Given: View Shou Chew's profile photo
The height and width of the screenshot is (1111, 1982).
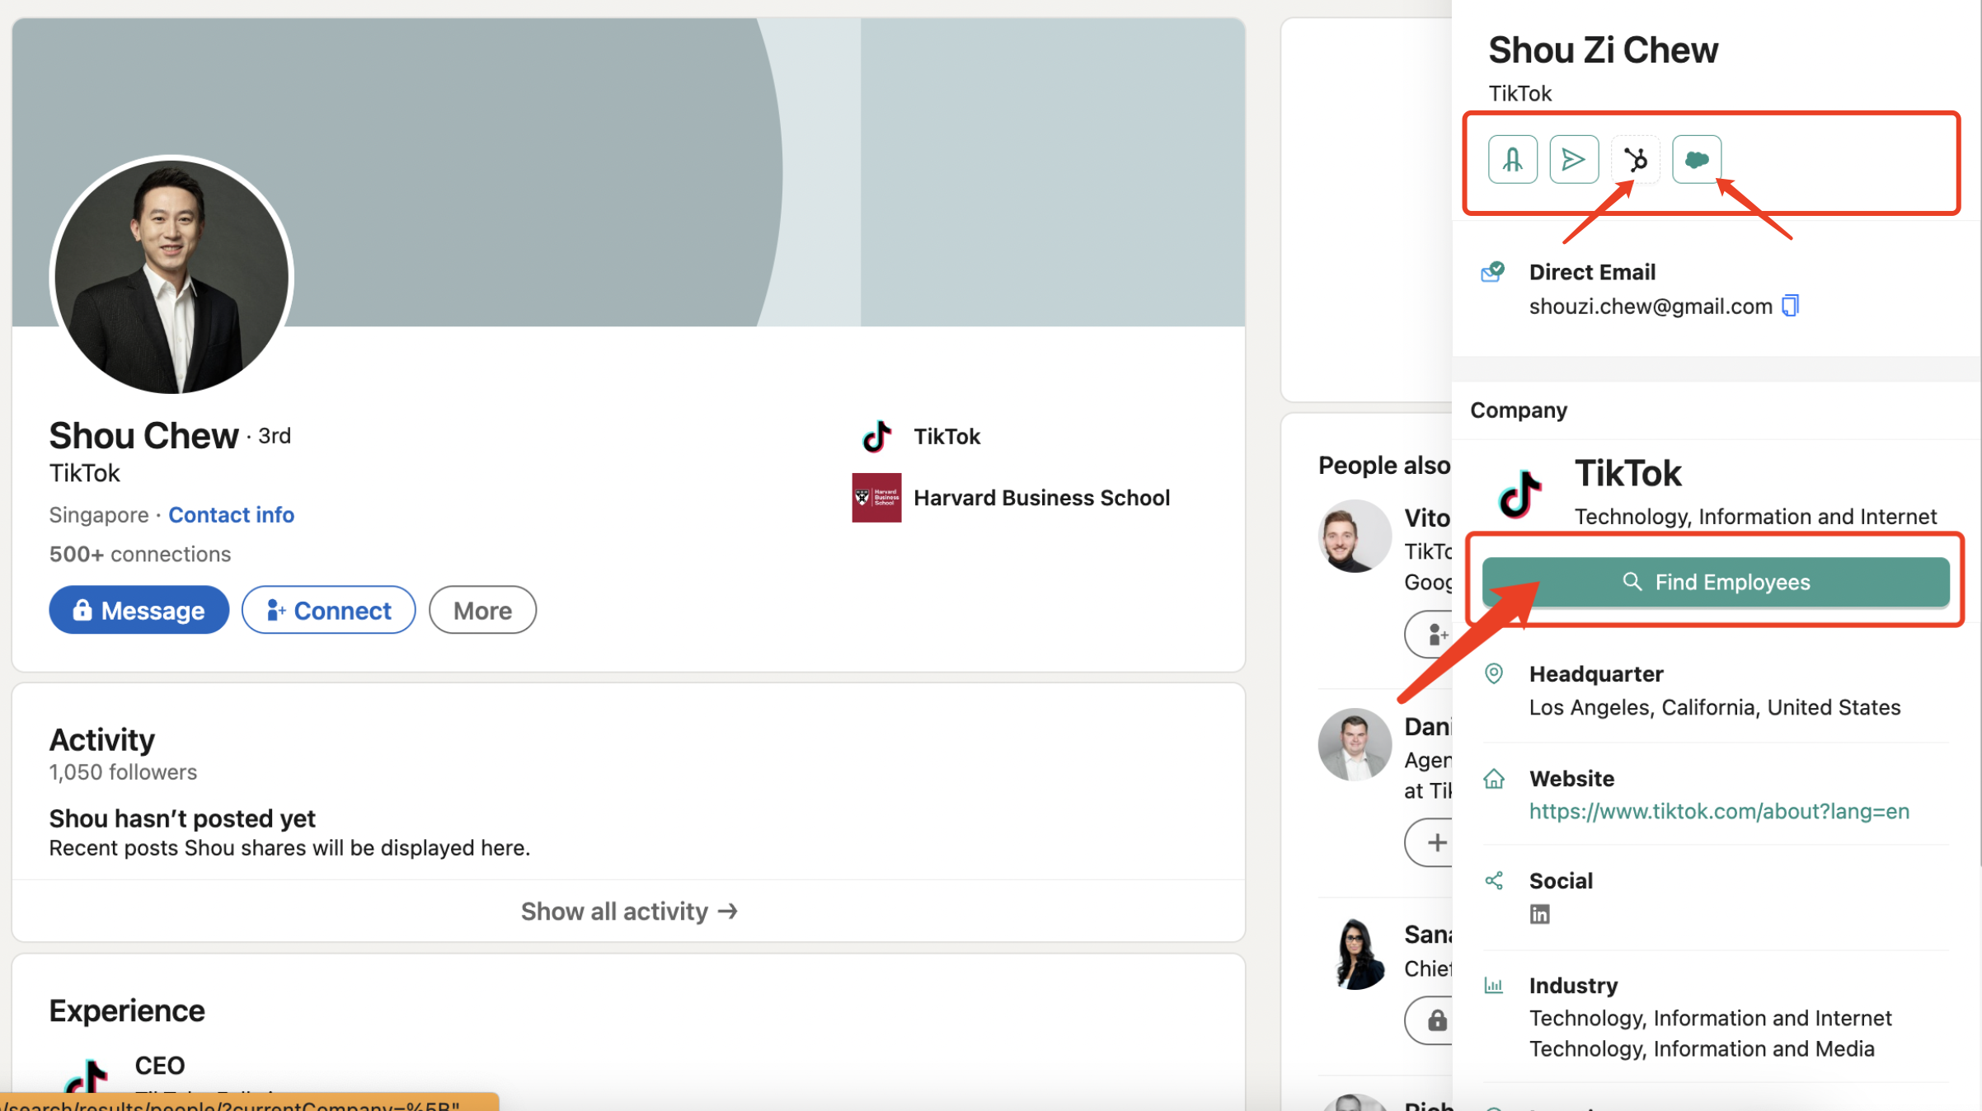Looking at the screenshot, I should tap(171, 274).
